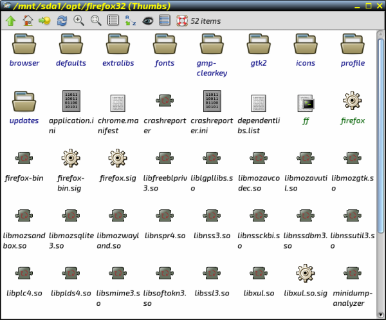Viewport: 386px width, 320px height.
Task: Select the ff shell script icon
Action: click(306, 103)
